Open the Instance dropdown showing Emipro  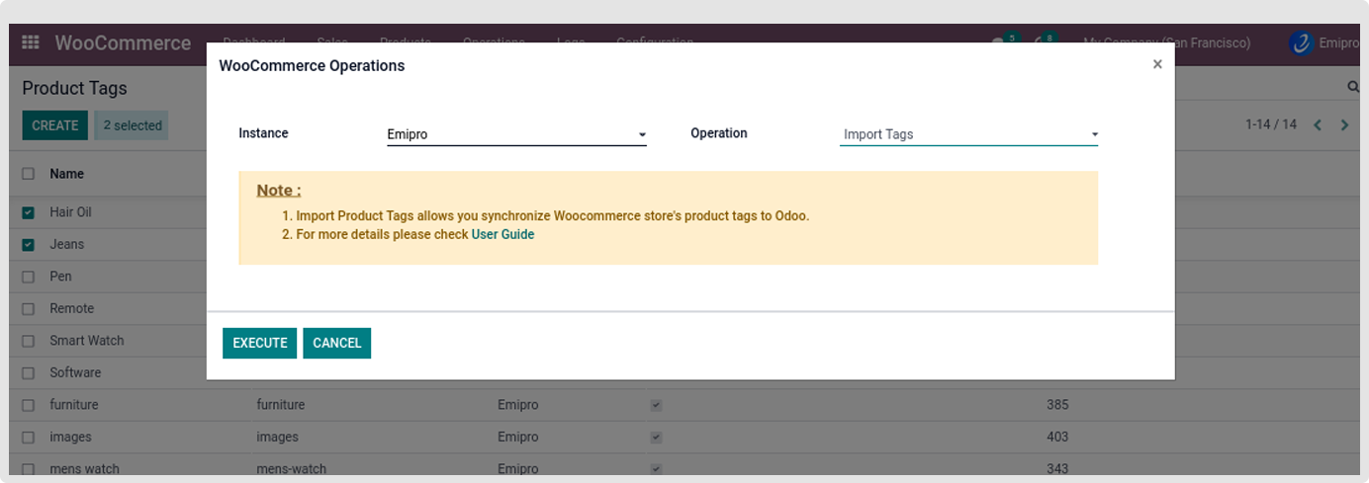[516, 134]
